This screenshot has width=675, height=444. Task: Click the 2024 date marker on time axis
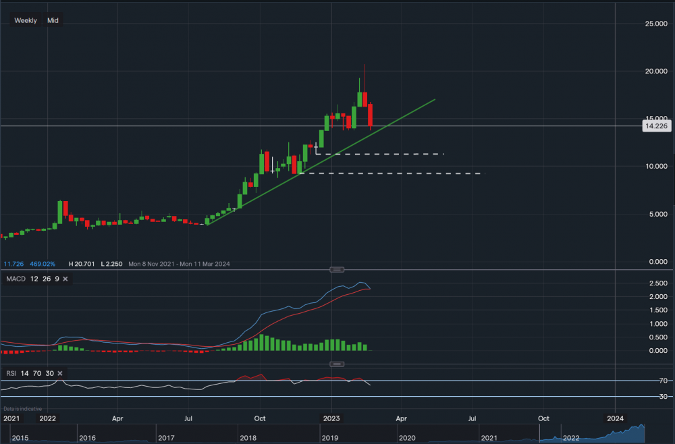pos(615,418)
